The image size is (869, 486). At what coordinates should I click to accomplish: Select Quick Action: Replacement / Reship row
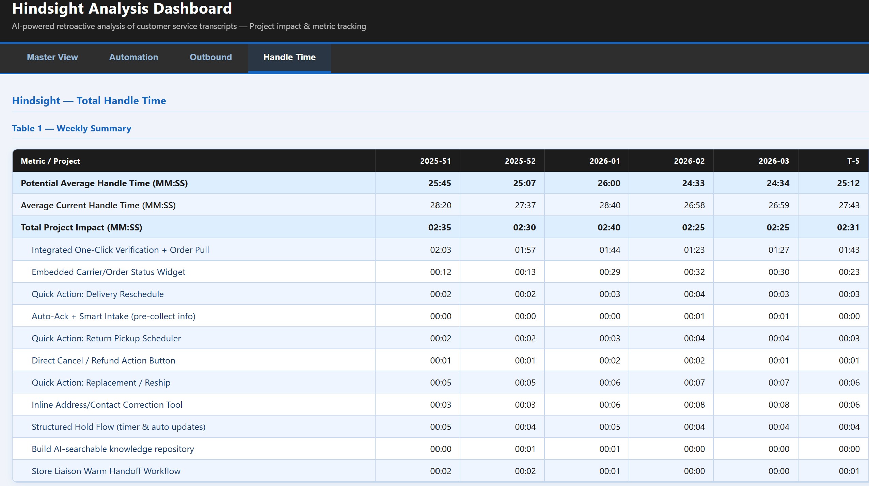tap(101, 383)
